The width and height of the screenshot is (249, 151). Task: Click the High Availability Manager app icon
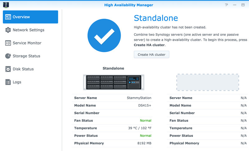coord(6,5)
